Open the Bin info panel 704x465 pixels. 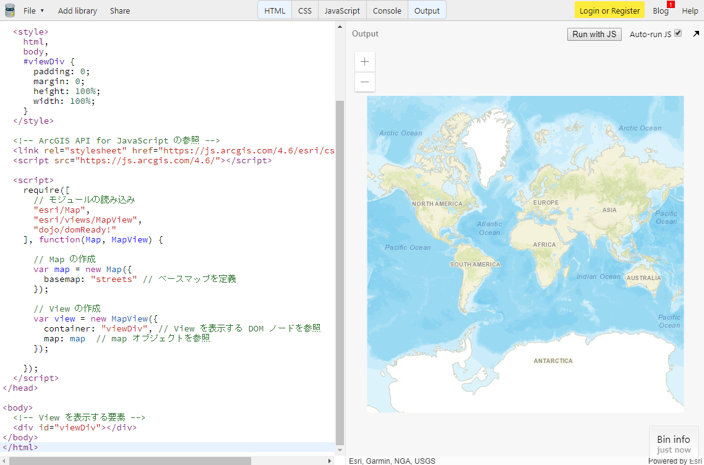tap(674, 443)
